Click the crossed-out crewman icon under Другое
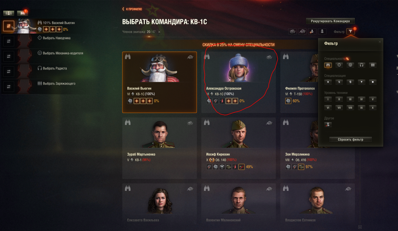This screenshot has height=231, width=398. tap(328, 125)
